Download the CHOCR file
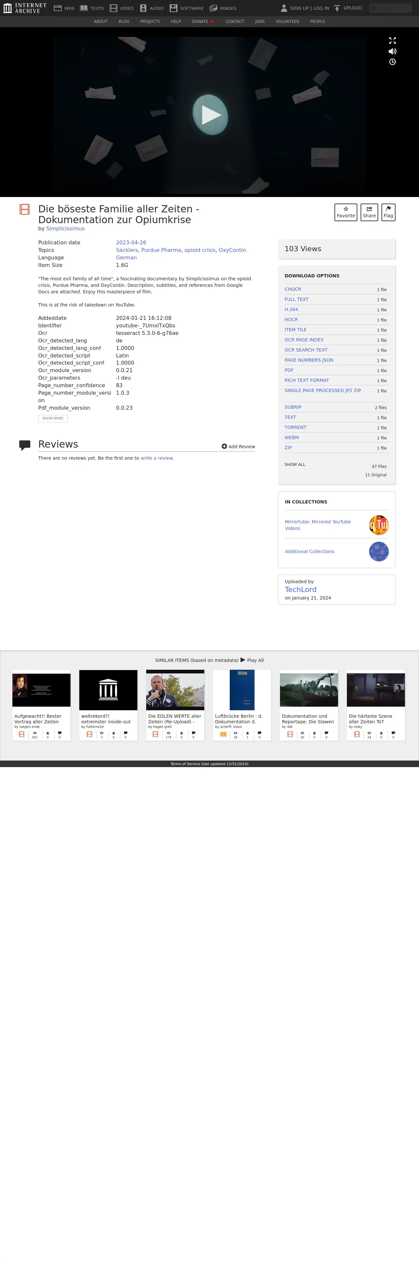The height and width of the screenshot is (1265, 419). pyautogui.click(x=293, y=290)
